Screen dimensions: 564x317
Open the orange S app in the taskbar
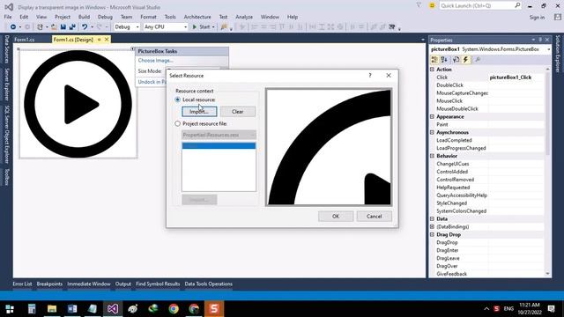214,309
